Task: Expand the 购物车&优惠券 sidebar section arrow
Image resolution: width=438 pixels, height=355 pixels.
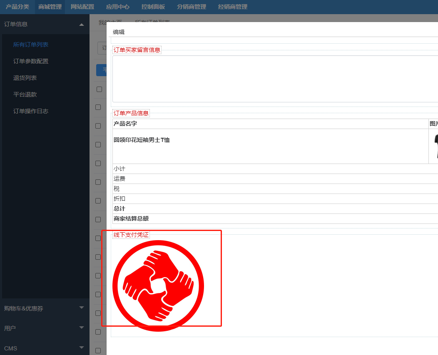Action: tap(82, 308)
